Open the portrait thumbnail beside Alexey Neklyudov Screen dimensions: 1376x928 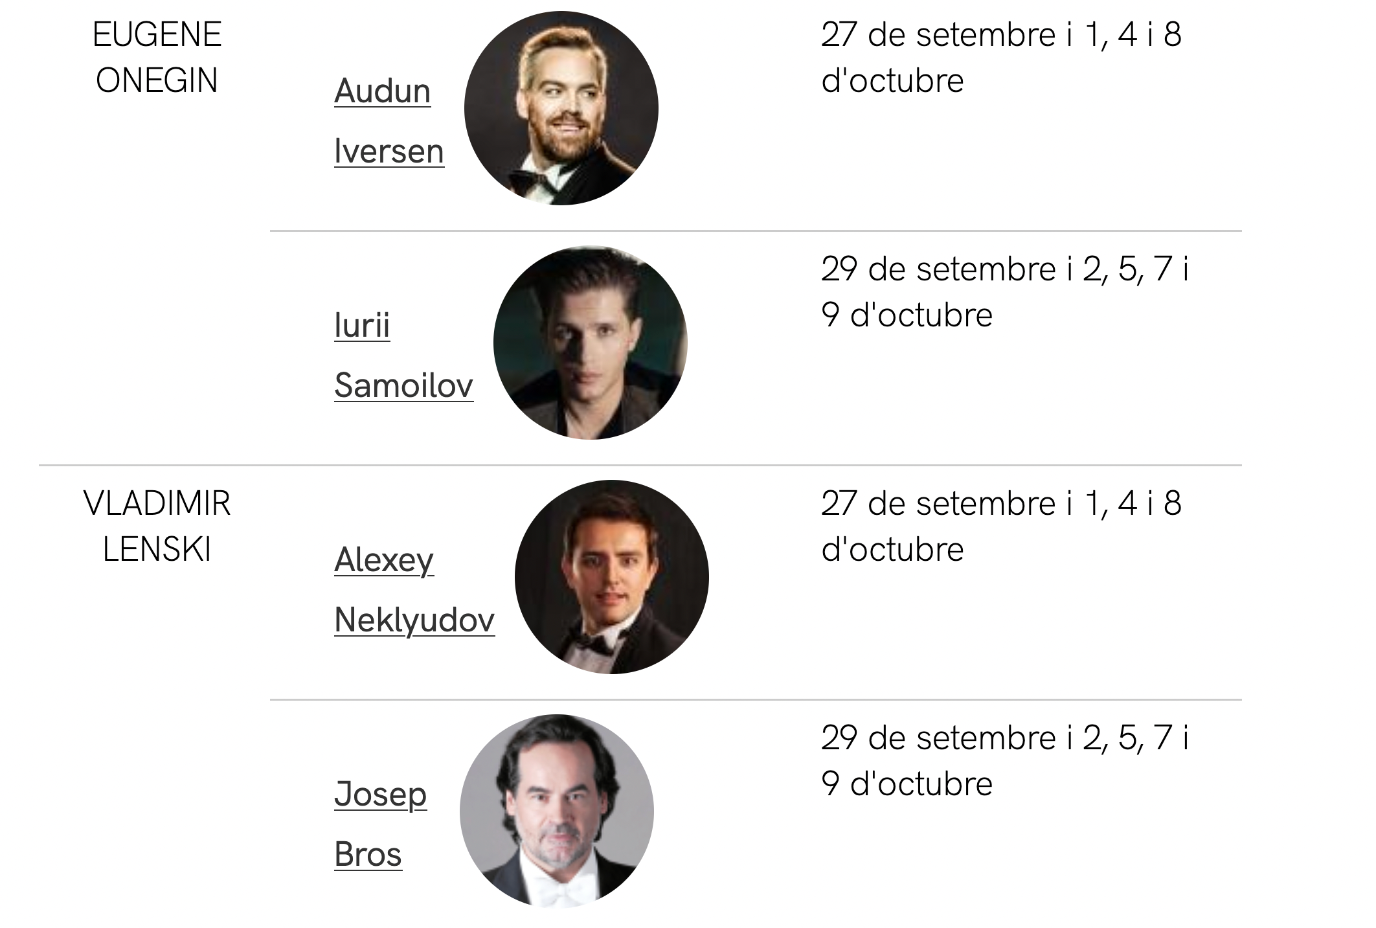pyautogui.click(x=611, y=577)
